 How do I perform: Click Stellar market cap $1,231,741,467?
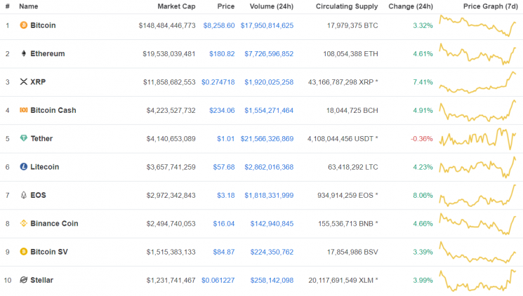(171, 281)
